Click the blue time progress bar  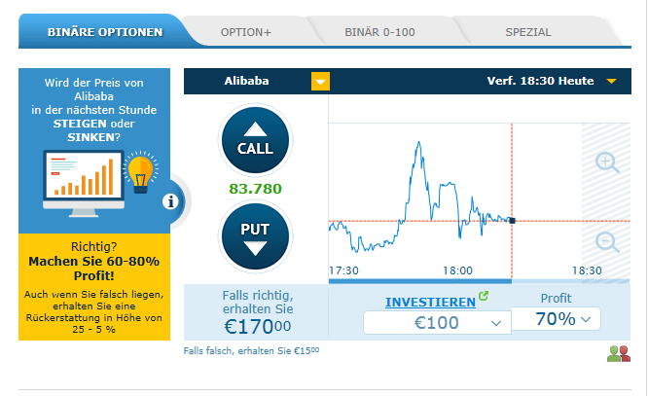point(419,281)
